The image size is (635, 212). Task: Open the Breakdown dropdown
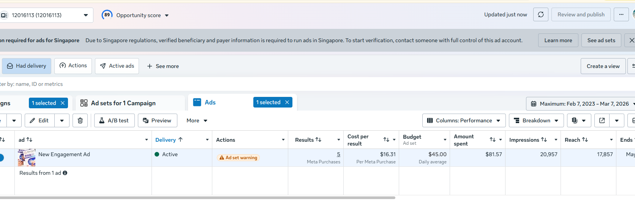point(536,120)
